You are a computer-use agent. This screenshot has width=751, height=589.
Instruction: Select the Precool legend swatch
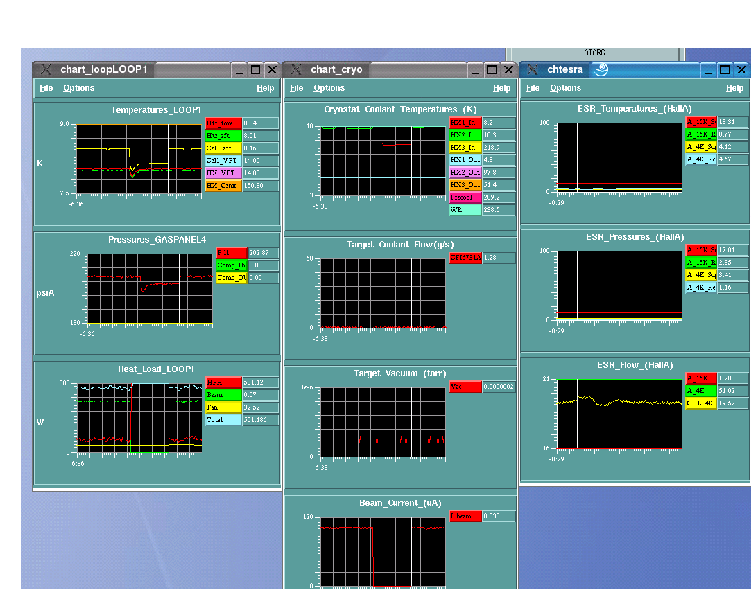pyautogui.click(x=465, y=197)
